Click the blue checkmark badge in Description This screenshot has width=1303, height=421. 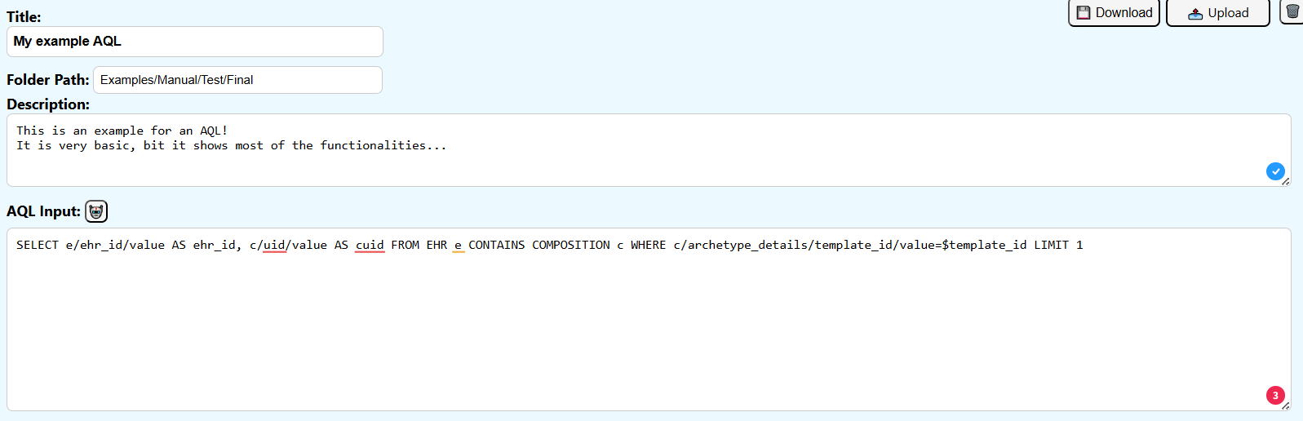pyautogui.click(x=1275, y=171)
